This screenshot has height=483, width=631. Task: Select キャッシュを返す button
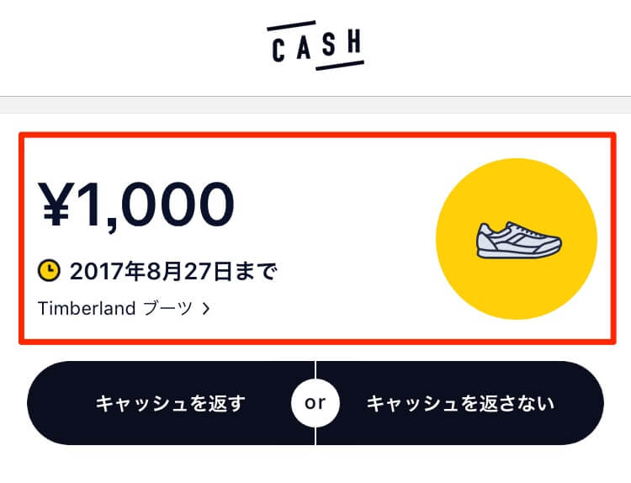click(171, 403)
